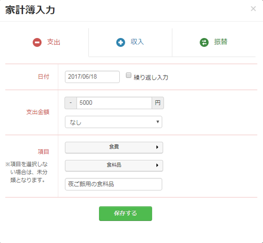263x243 pixels.
Task: Click the arrow on 食費 category button
Action: point(157,147)
